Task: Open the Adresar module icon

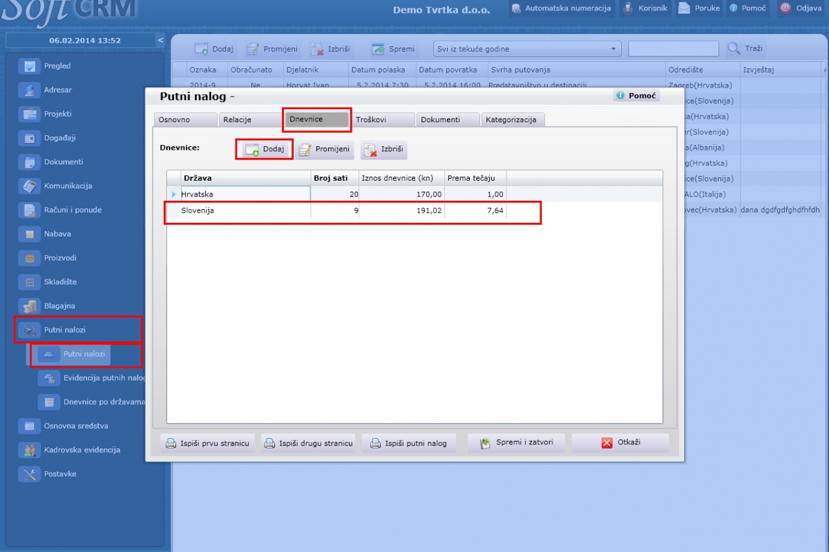Action: (29, 90)
